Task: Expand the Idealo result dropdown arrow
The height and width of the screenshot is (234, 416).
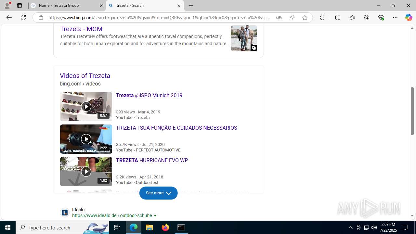Action: point(155,216)
